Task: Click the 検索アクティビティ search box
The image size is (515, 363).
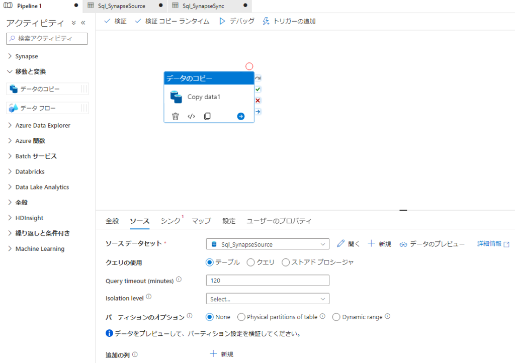Action: click(x=47, y=39)
